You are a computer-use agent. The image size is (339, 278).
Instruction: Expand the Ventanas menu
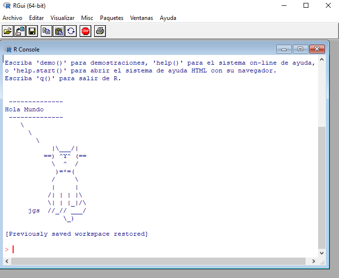pos(141,18)
